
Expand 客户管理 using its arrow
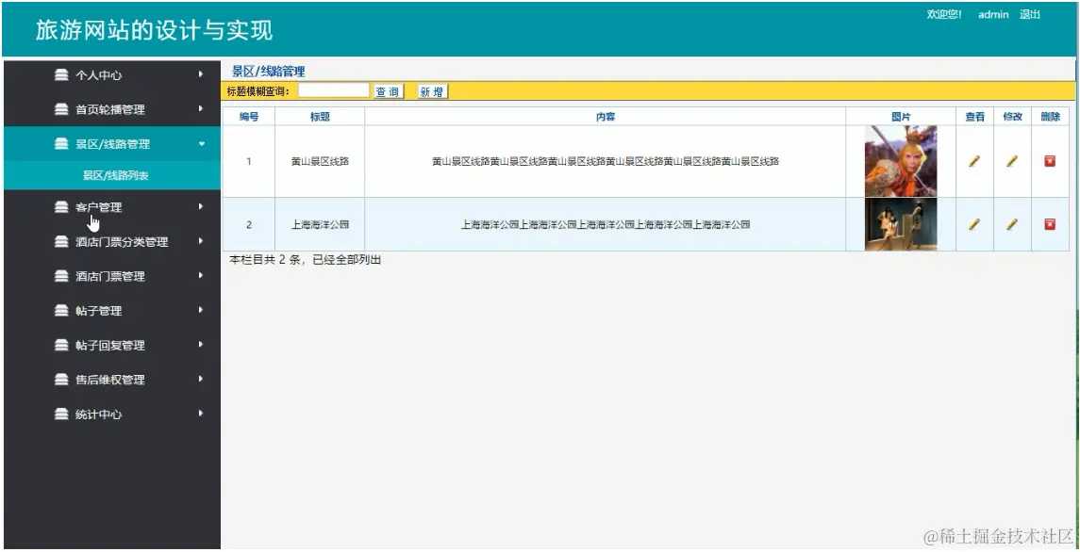[x=200, y=205]
